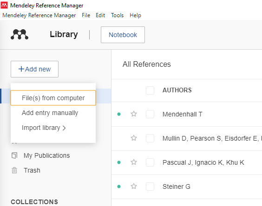The height and width of the screenshot is (206, 262).
Task: Click the Mendeley logo icon in header
Action: click(20, 34)
